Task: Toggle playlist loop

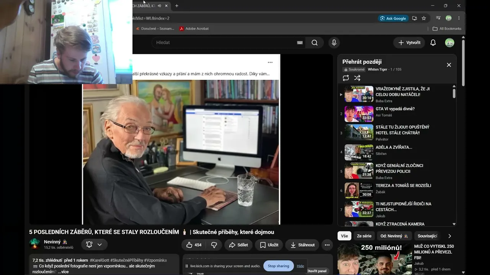Action: [346, 78]
